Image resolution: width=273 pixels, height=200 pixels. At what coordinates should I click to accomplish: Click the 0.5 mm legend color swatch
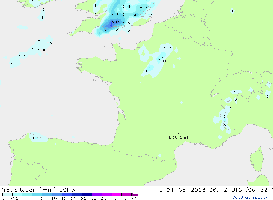point(17,195)
